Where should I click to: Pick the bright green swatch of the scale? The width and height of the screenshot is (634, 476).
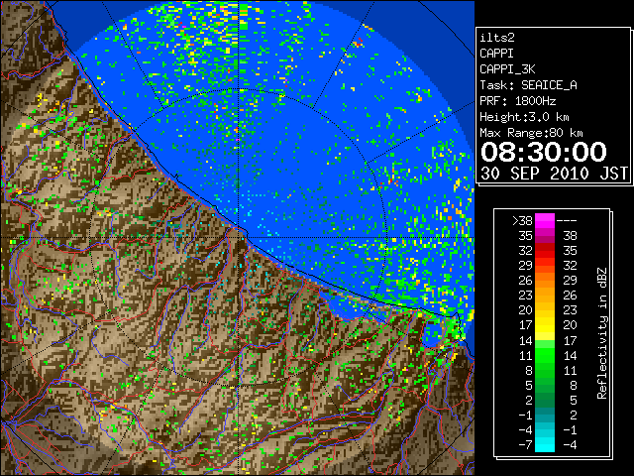tap(545, 355)
